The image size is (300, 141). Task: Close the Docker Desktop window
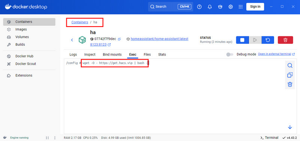293,7
